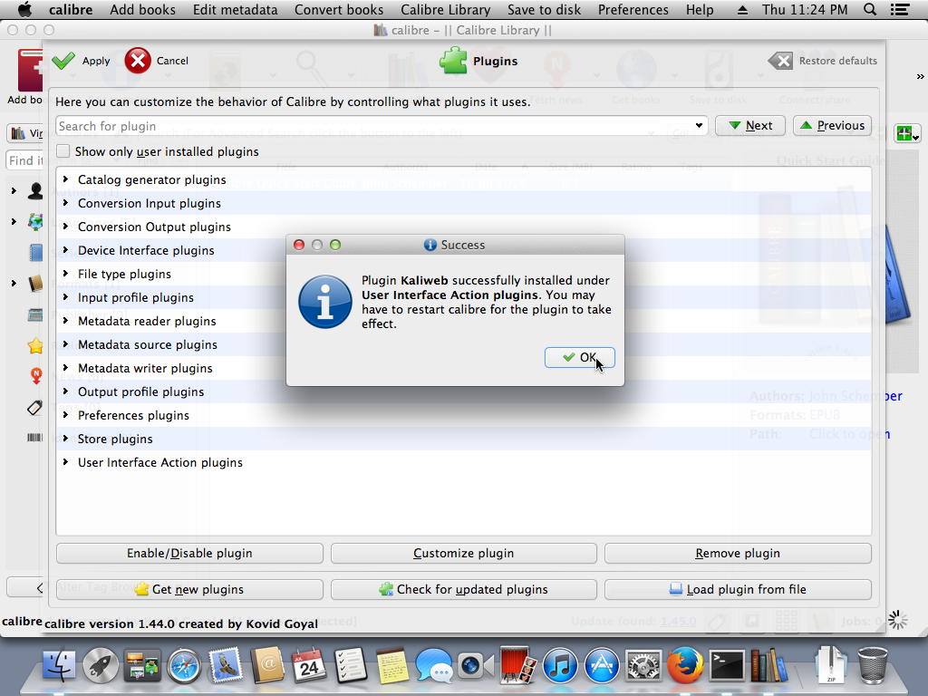Click the toolbar overflow chevron

(921, 76)
